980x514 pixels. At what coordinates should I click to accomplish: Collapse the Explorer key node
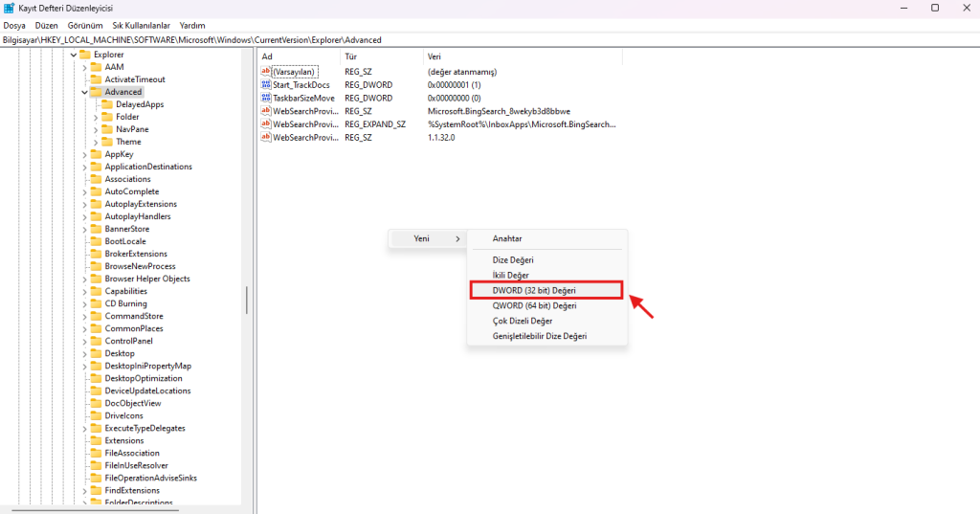click(x=73, y=55)
